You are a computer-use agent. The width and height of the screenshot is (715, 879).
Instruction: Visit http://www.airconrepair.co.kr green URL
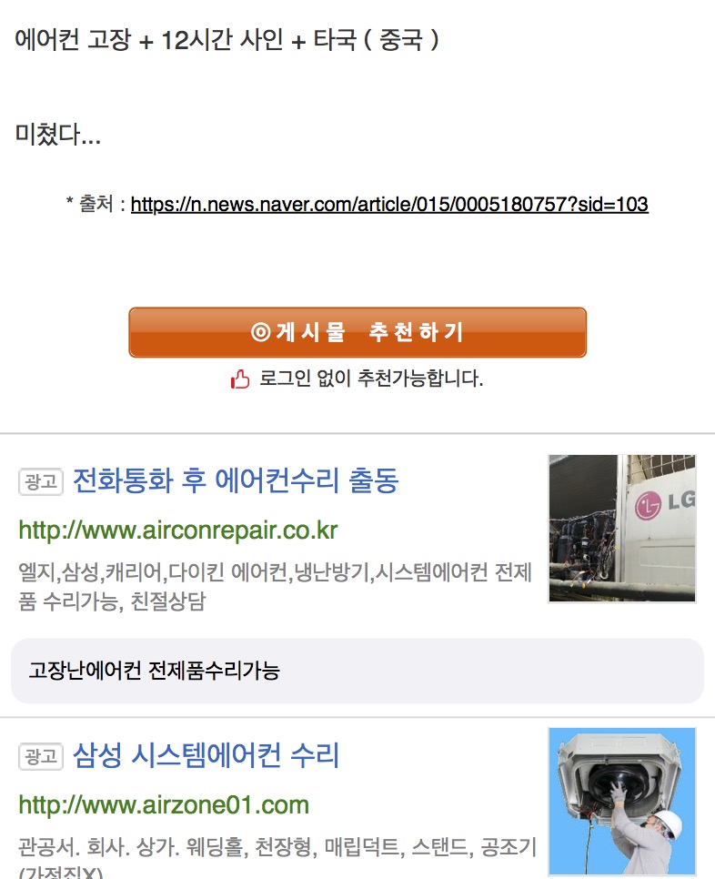178,530
